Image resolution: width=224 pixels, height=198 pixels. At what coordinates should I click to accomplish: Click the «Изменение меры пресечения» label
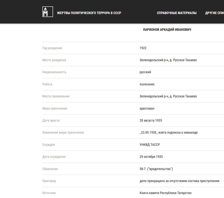click(63, 132)
